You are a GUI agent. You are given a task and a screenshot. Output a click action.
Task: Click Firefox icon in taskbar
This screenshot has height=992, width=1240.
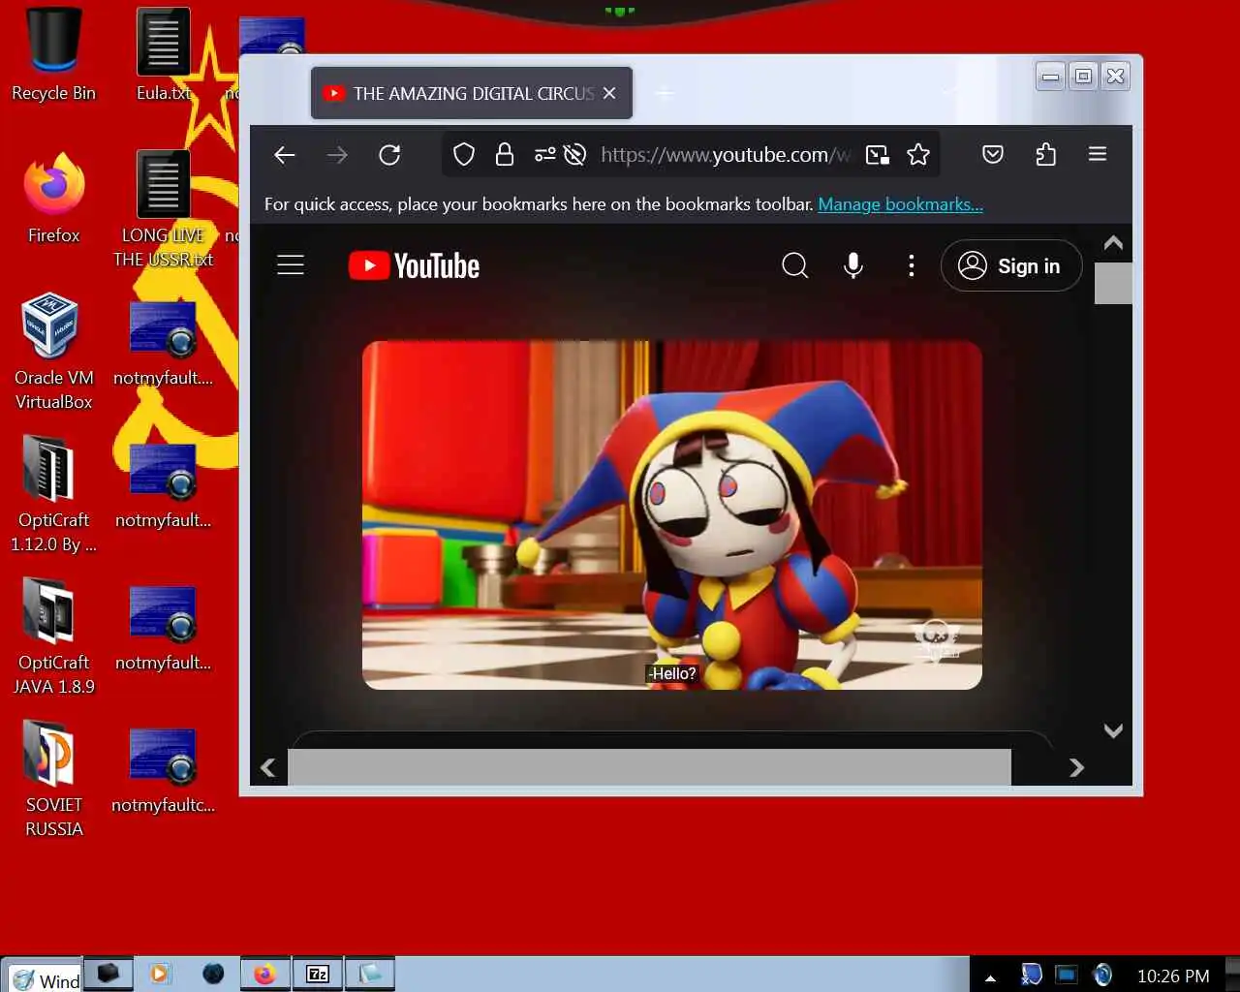264,974
